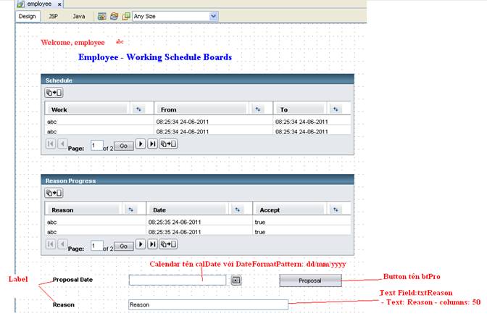
Task: Select the employee file tab
Action: coord(39,4)
